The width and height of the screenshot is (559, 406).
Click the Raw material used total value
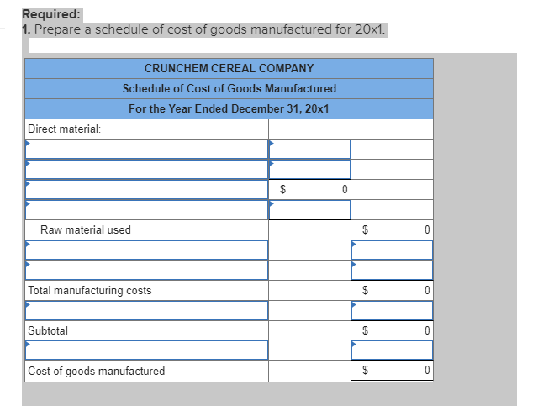[393, 230]
